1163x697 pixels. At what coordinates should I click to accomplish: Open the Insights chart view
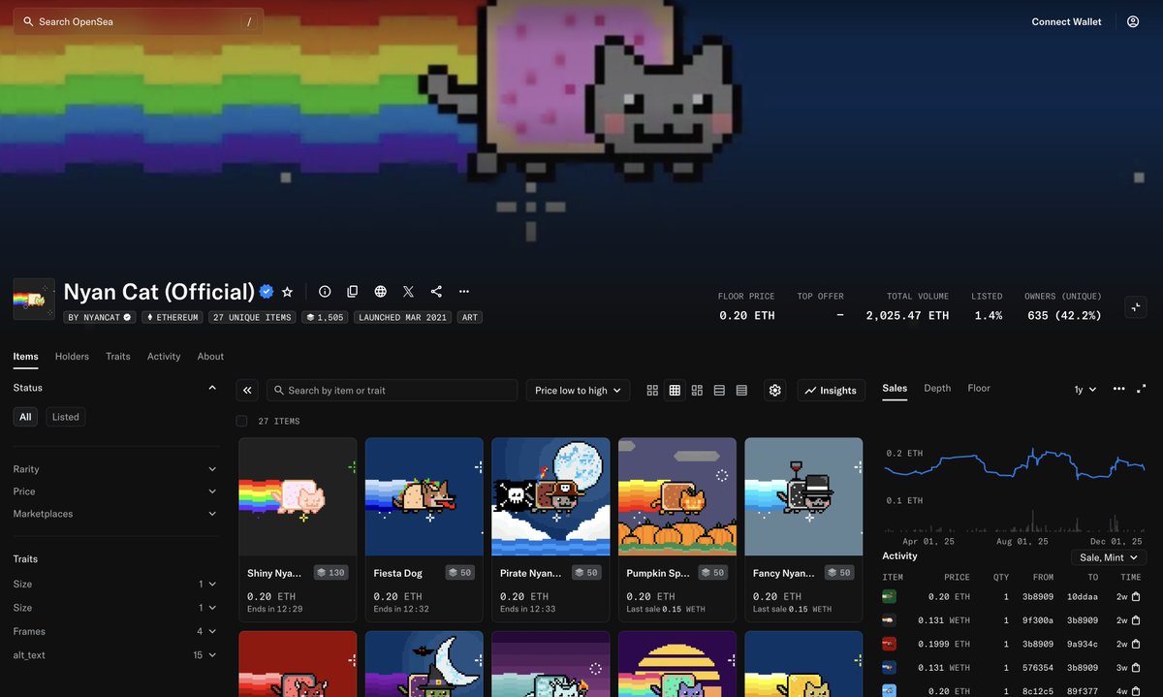coord(831,390)
